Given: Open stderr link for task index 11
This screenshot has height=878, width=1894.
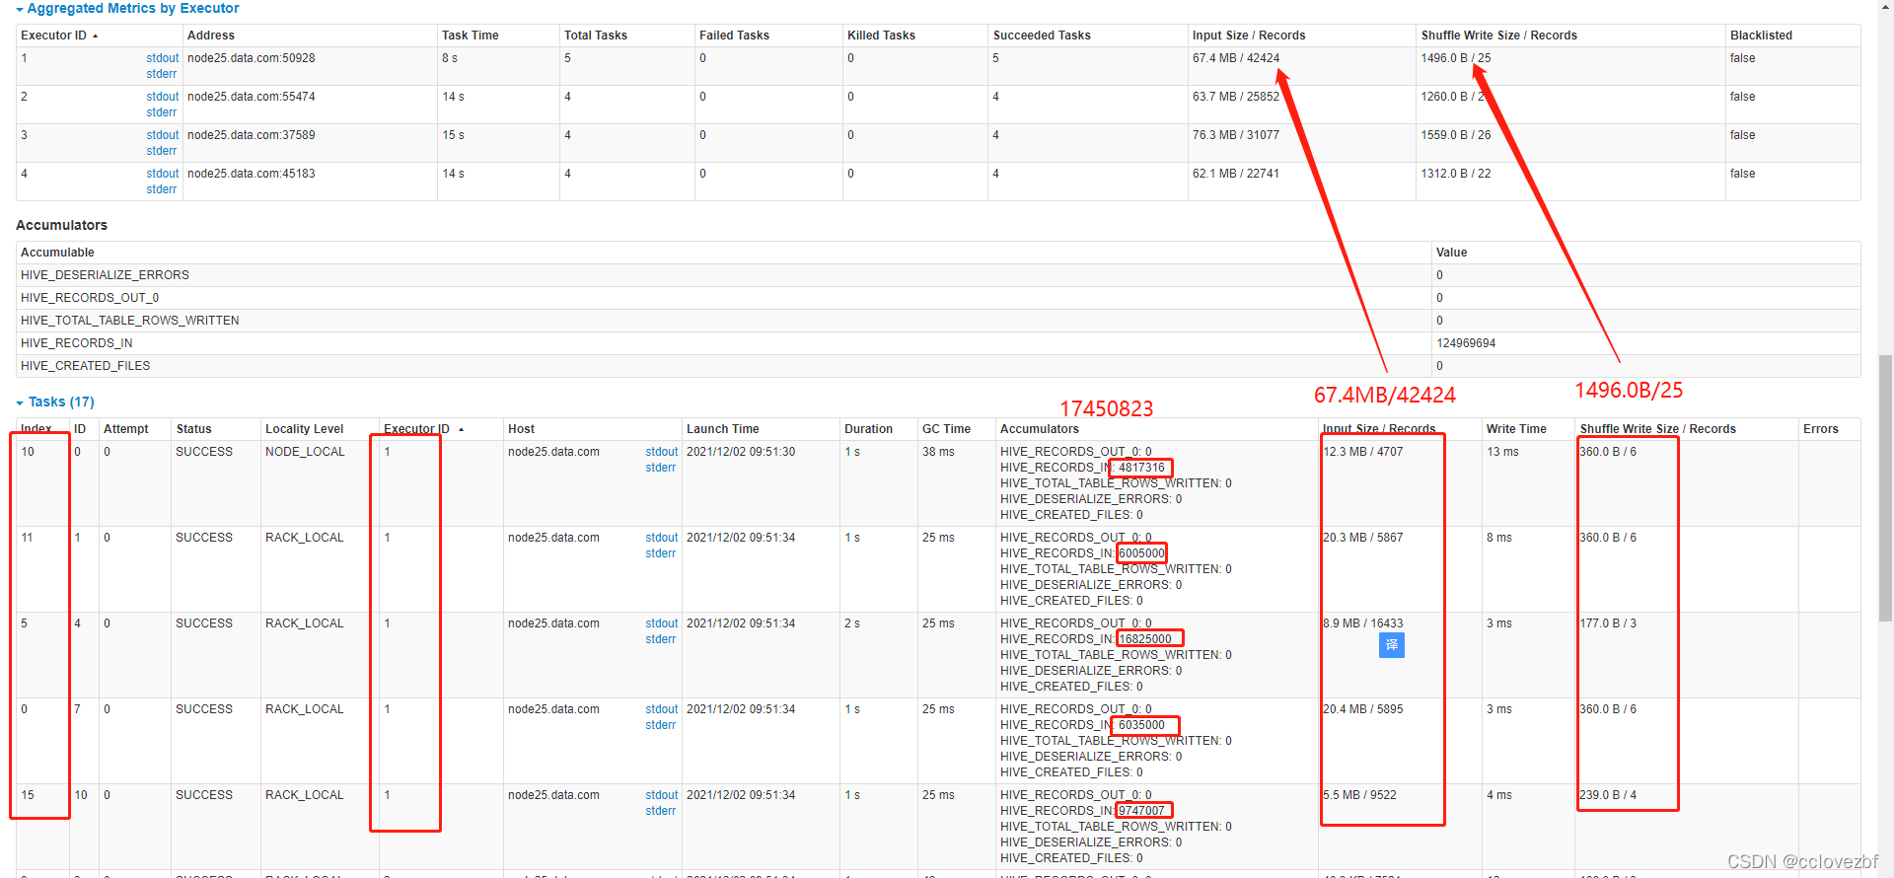Looking at the screenshot, I should click(x=661, y=553).
